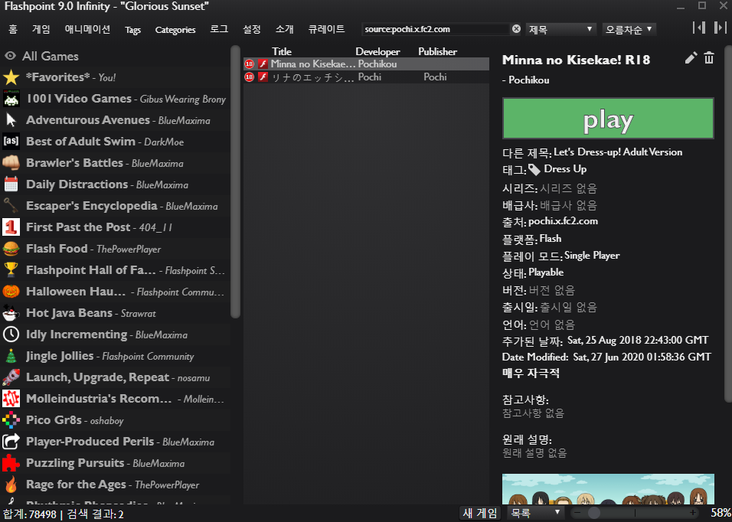Select the Minna no Kisekae game row
Screen dimensions: 732x522
[367, 64]
